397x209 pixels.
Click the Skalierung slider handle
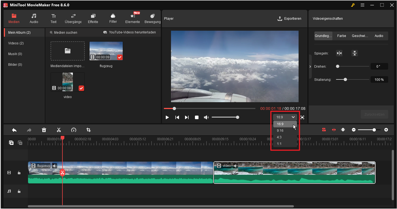(345, 79)
